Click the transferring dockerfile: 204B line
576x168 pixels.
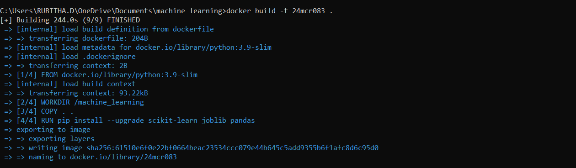click(76, 38)
